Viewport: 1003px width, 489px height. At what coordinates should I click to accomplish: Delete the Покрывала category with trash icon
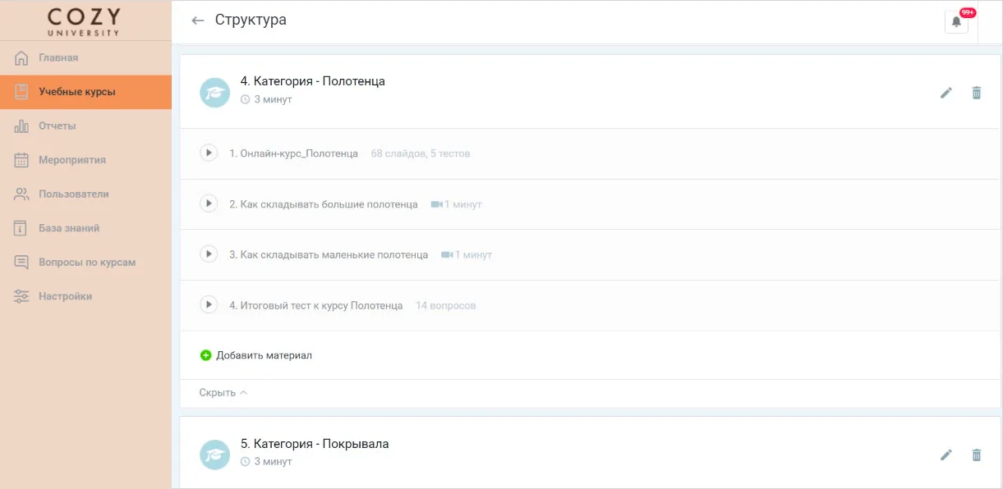pos(976,455)
